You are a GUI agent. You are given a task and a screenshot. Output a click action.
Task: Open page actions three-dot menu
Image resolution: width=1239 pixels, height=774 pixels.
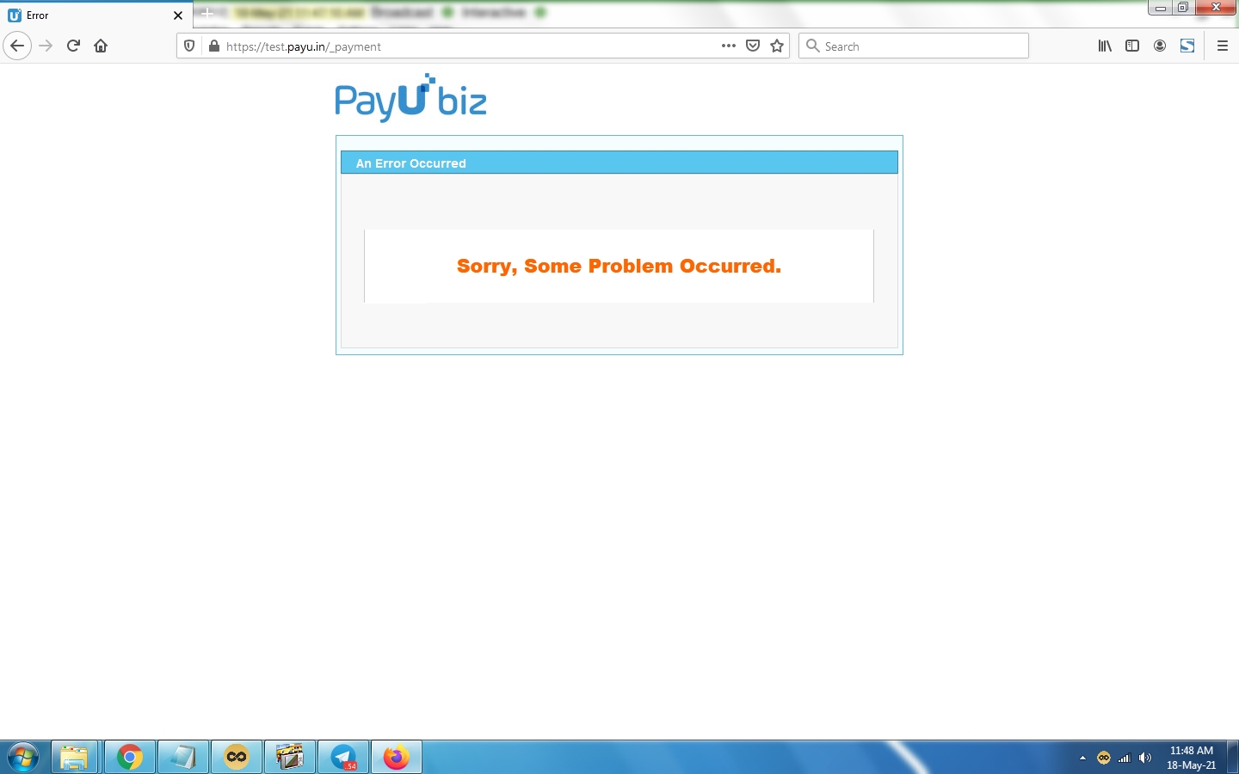(x=729, y=46)
